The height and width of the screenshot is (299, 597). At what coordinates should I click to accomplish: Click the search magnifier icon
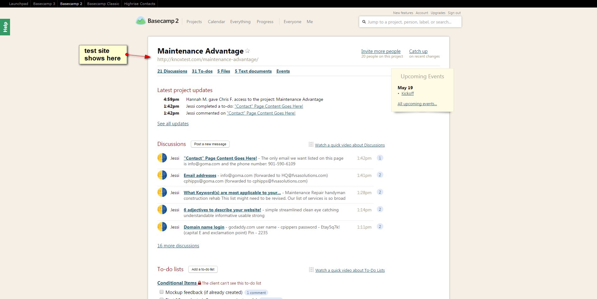click(x=364, y=22)
